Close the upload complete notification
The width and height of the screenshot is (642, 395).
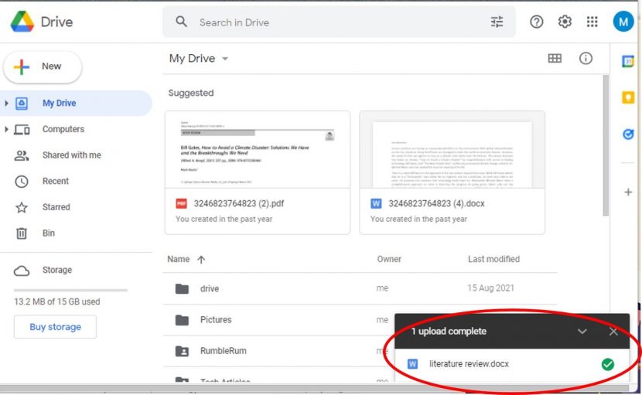pyautogui.click(x=613, y=332)
